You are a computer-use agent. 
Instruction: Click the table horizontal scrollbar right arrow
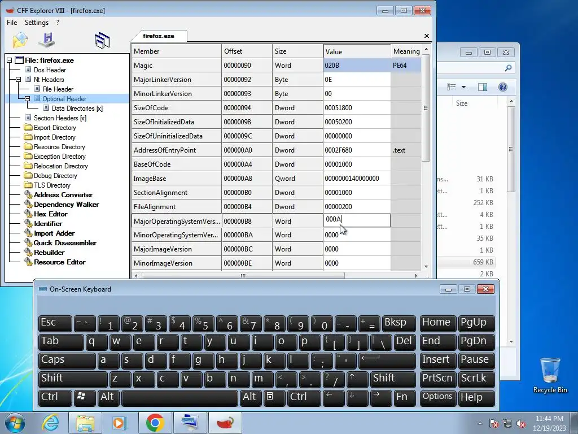coord(416,276)
